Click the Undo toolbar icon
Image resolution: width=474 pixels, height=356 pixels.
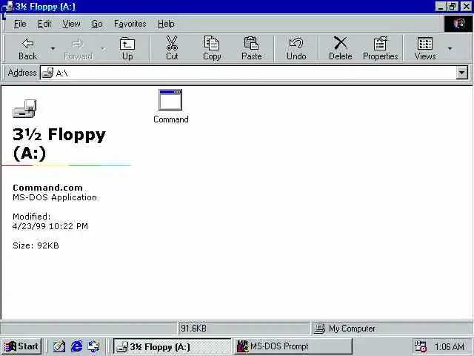click(296, 43)
